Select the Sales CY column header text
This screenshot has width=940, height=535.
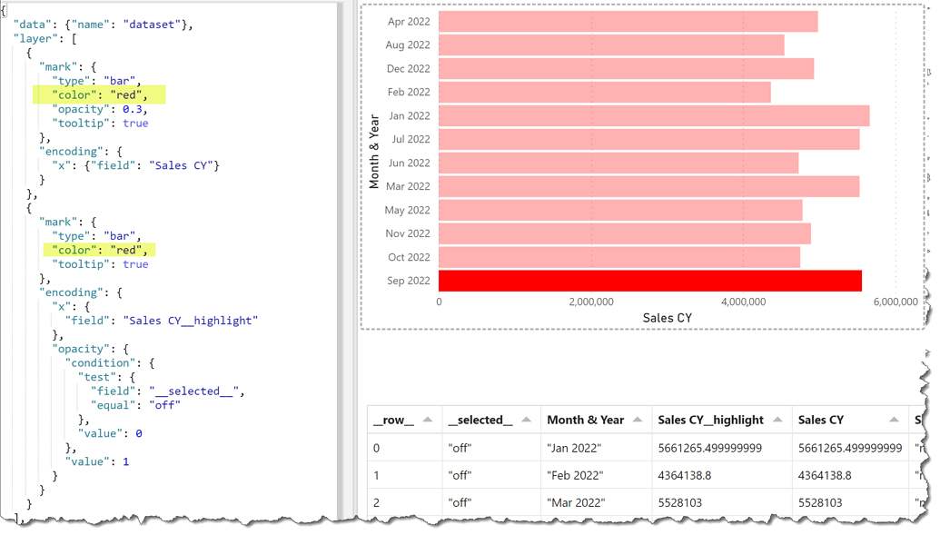(821, 420)
